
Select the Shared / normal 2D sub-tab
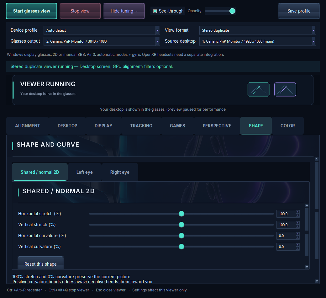40,172
